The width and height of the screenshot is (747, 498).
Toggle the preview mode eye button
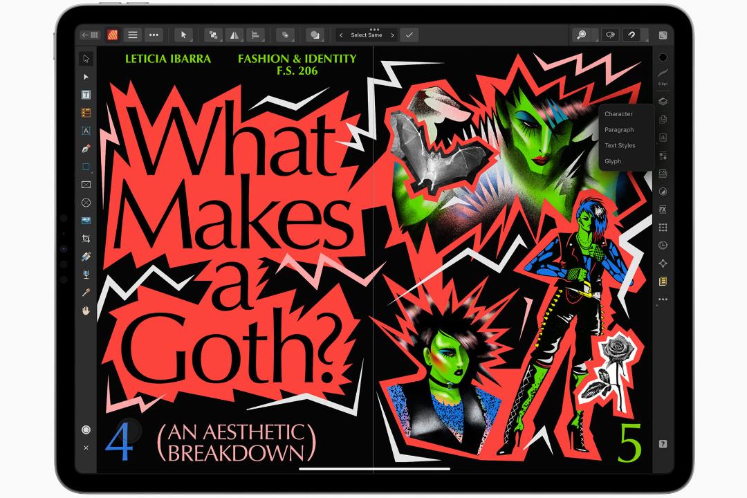[610, 35]
